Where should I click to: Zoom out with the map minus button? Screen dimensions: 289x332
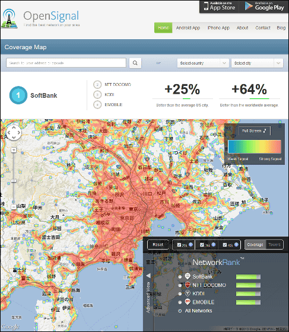tap(14, 207)
